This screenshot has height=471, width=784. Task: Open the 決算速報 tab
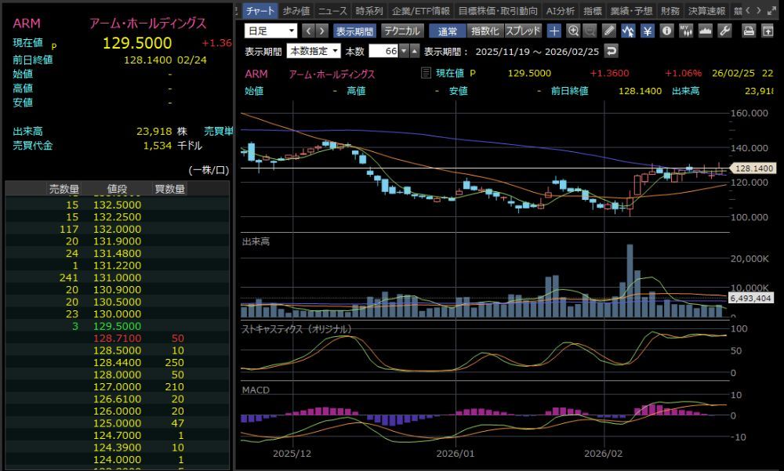tap(706, 10)
